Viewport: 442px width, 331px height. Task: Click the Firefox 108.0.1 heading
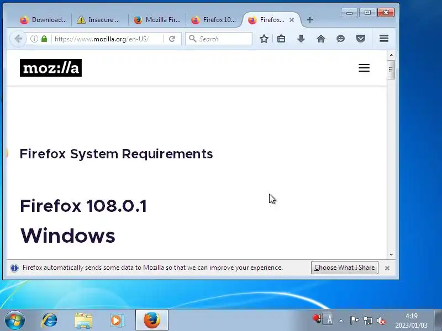83,206
